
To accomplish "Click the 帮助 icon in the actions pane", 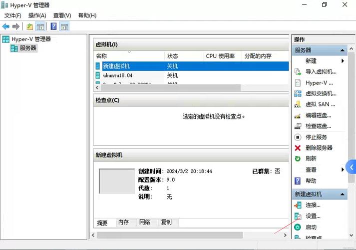I will click(298, 181).
